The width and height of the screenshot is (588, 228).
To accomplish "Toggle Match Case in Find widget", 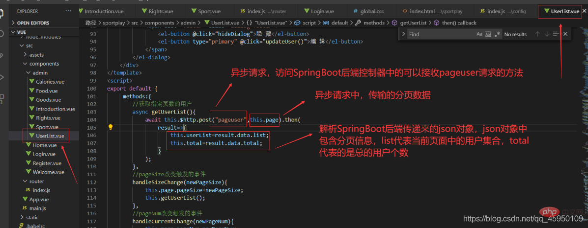I will [479, 34].
